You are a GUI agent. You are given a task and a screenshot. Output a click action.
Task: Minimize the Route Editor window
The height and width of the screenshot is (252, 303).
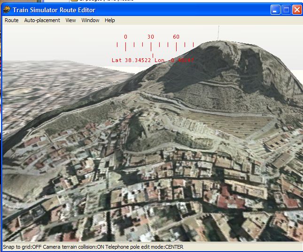tap(275, 9)
